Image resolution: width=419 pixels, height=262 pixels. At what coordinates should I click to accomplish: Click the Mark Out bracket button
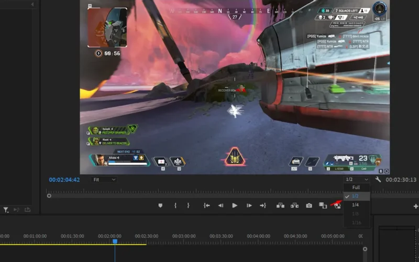coord(188,205)
